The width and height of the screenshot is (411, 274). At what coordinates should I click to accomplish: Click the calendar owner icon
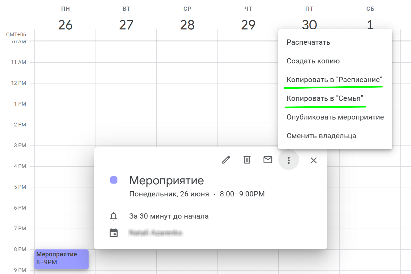[x=114, y=233]
